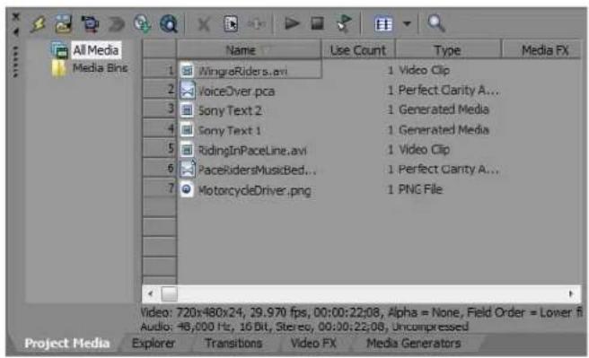Click the Generated Media type of Sony Text 1
The width and height of the screenshot is (589, 358).
(444, 130)
